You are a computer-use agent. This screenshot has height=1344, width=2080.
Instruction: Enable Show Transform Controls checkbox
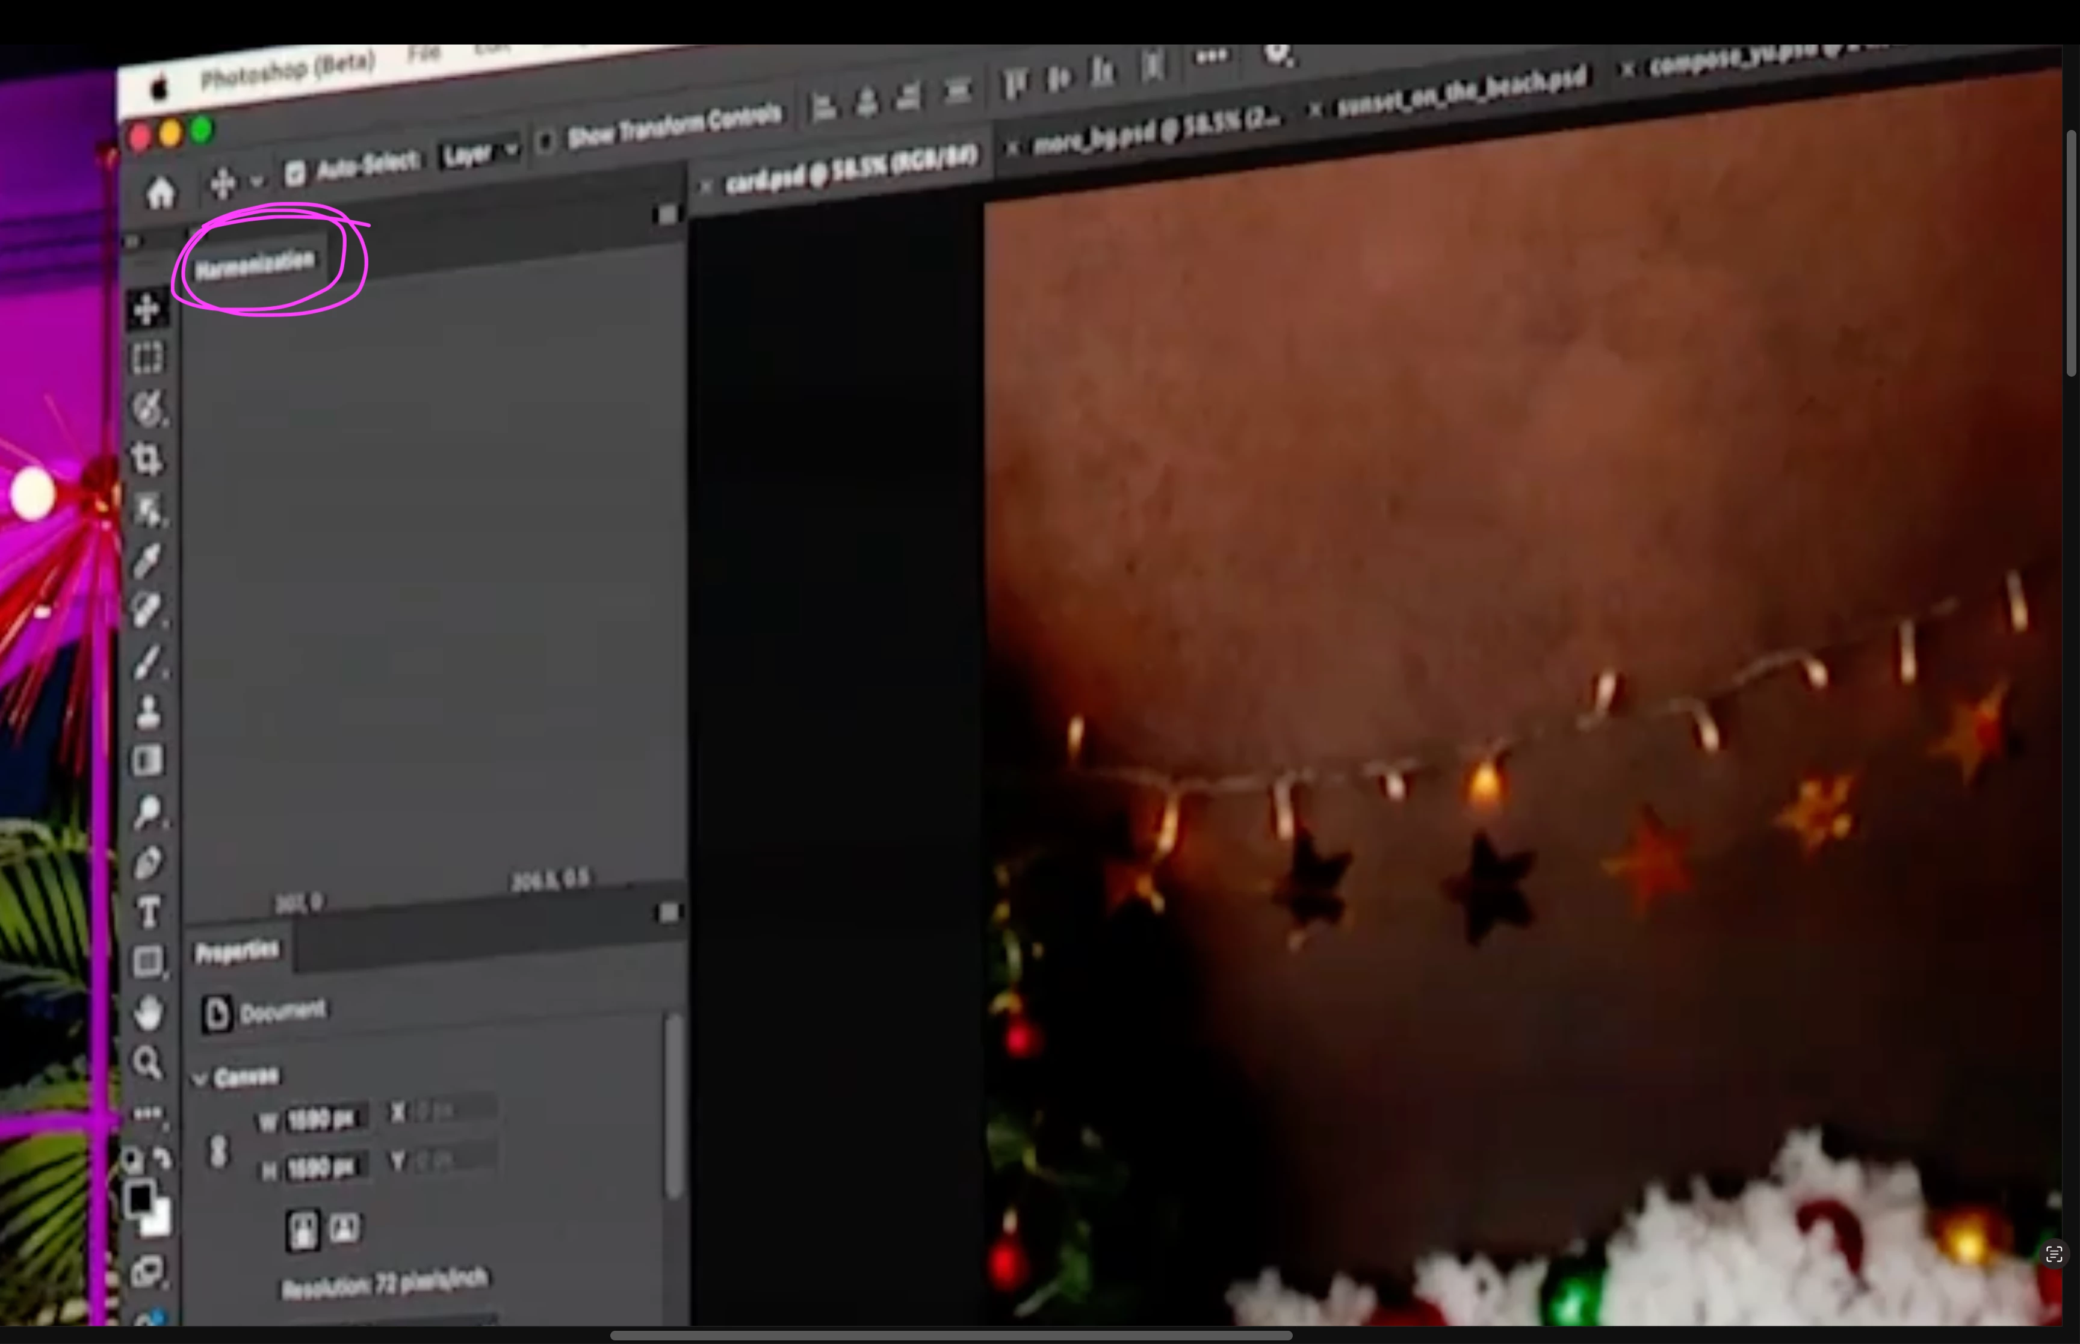[545, 141]
